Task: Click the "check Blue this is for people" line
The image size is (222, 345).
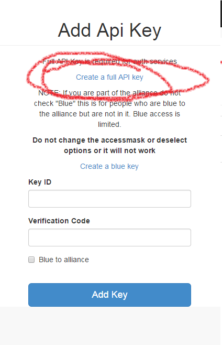Action: pos(109,103)
